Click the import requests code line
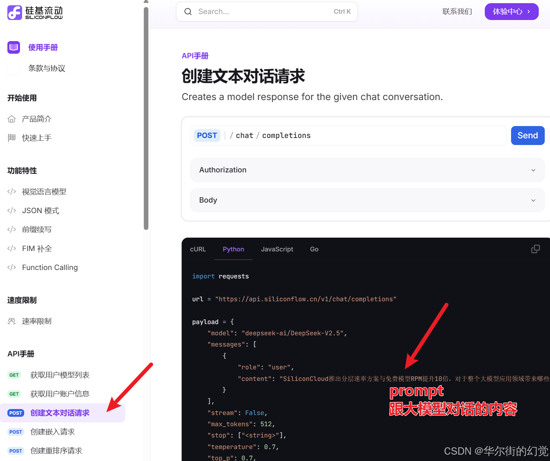The height and width of the screenshot is (461, 550). click(x=220, y=276)
